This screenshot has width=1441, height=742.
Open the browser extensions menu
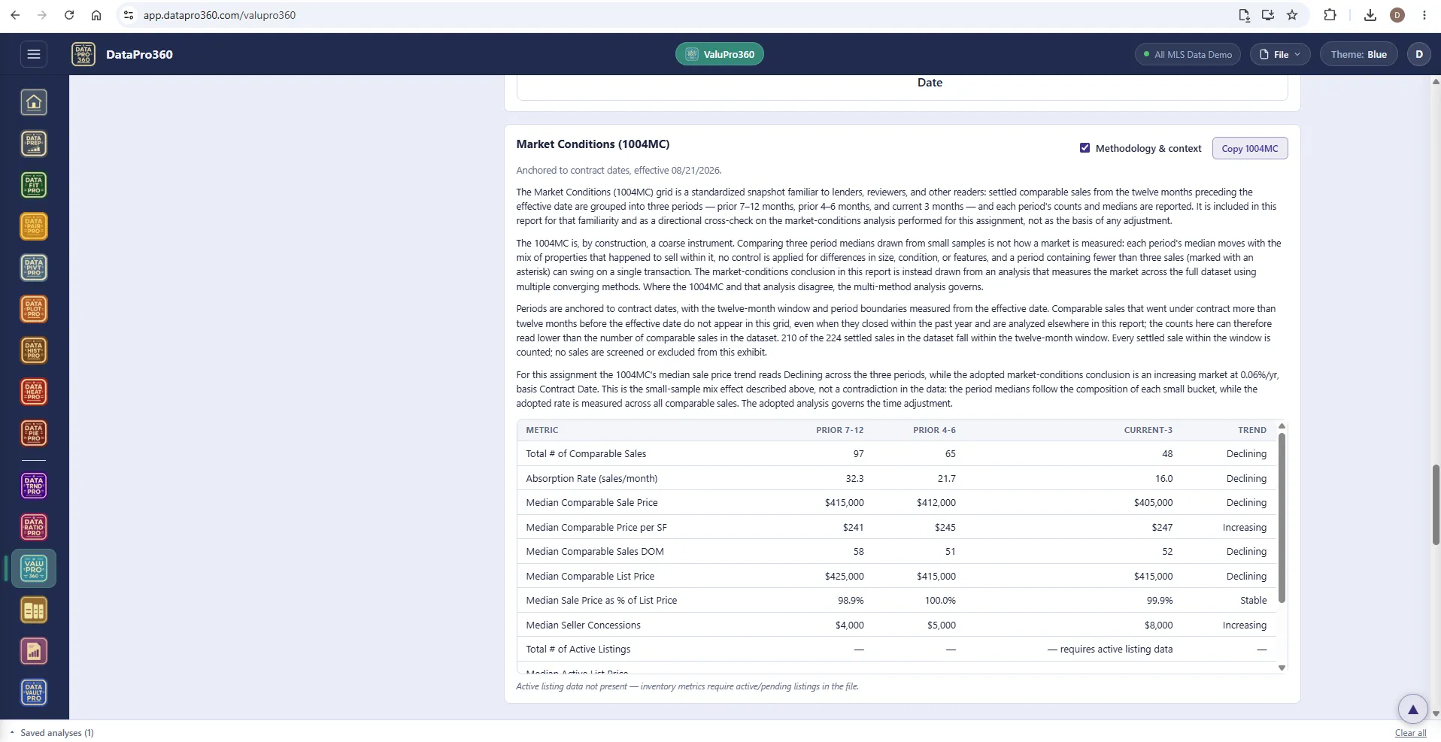[x=1330, y=15]
